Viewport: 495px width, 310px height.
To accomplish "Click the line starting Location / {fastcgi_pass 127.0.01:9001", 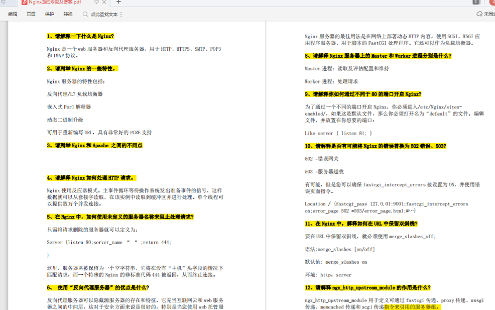I will coord(387,208).
